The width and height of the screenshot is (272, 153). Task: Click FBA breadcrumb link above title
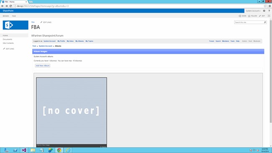(x=33, y=22)
